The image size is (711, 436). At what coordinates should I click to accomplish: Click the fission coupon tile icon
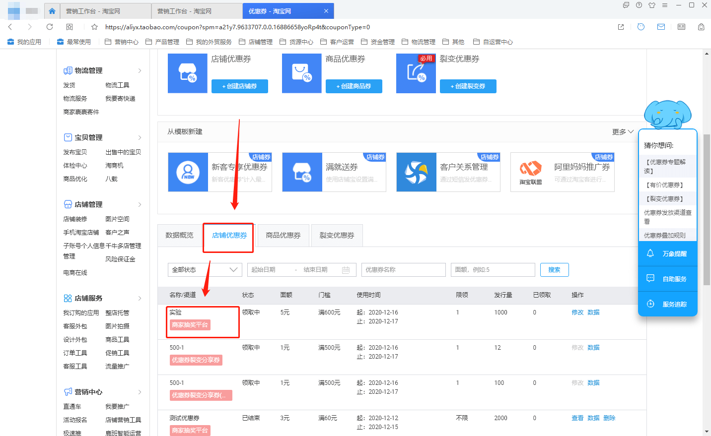click(416, 73)
